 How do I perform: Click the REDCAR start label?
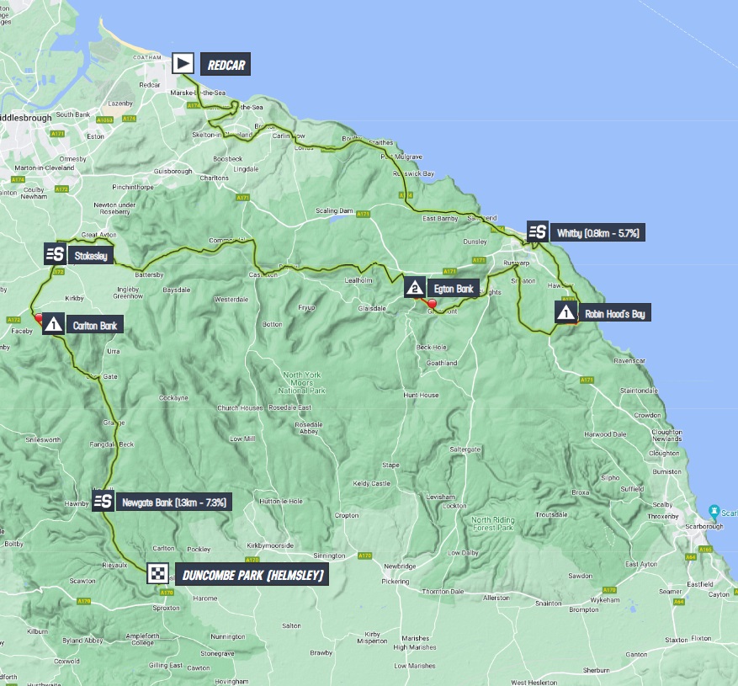point(225,64)
